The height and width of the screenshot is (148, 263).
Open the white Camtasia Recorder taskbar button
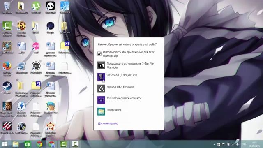75,144
